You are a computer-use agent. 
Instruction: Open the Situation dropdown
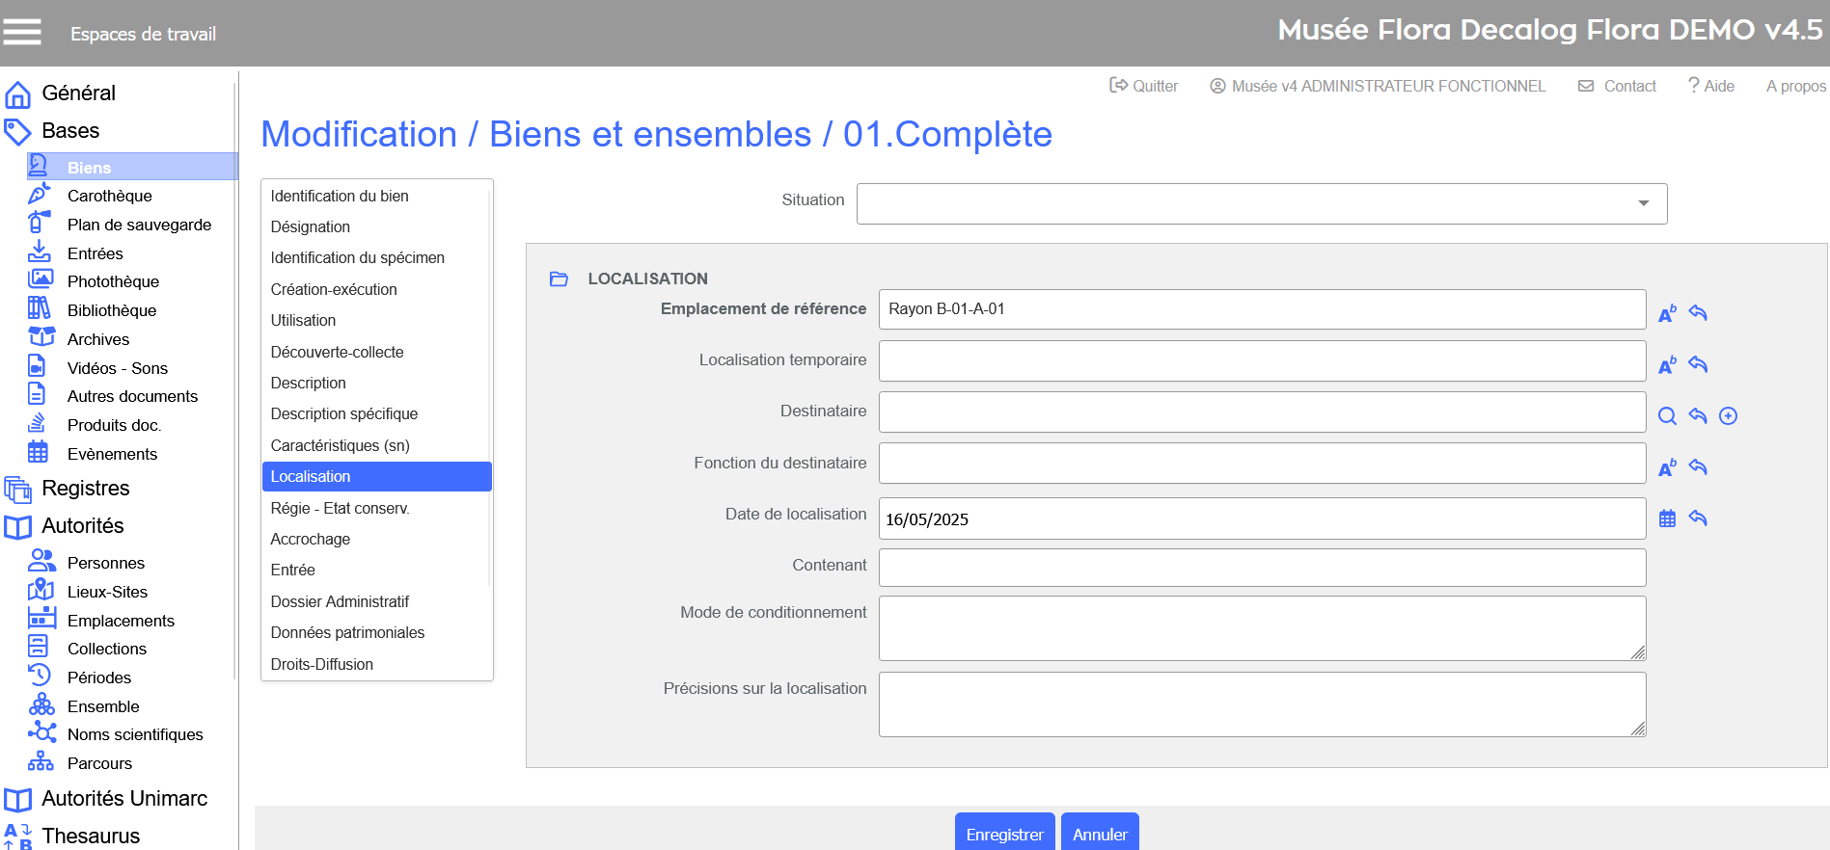coord(1261,203)
